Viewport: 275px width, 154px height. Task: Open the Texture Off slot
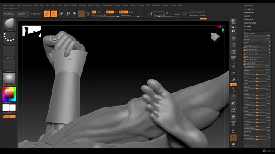9,65
